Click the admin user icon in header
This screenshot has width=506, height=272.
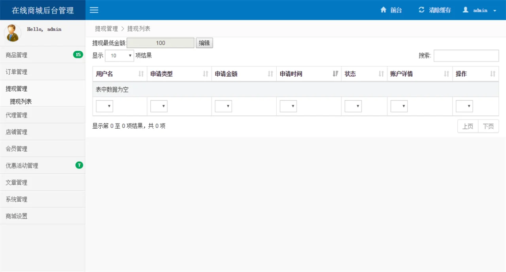pyautogui.click(x=466, y=10)
